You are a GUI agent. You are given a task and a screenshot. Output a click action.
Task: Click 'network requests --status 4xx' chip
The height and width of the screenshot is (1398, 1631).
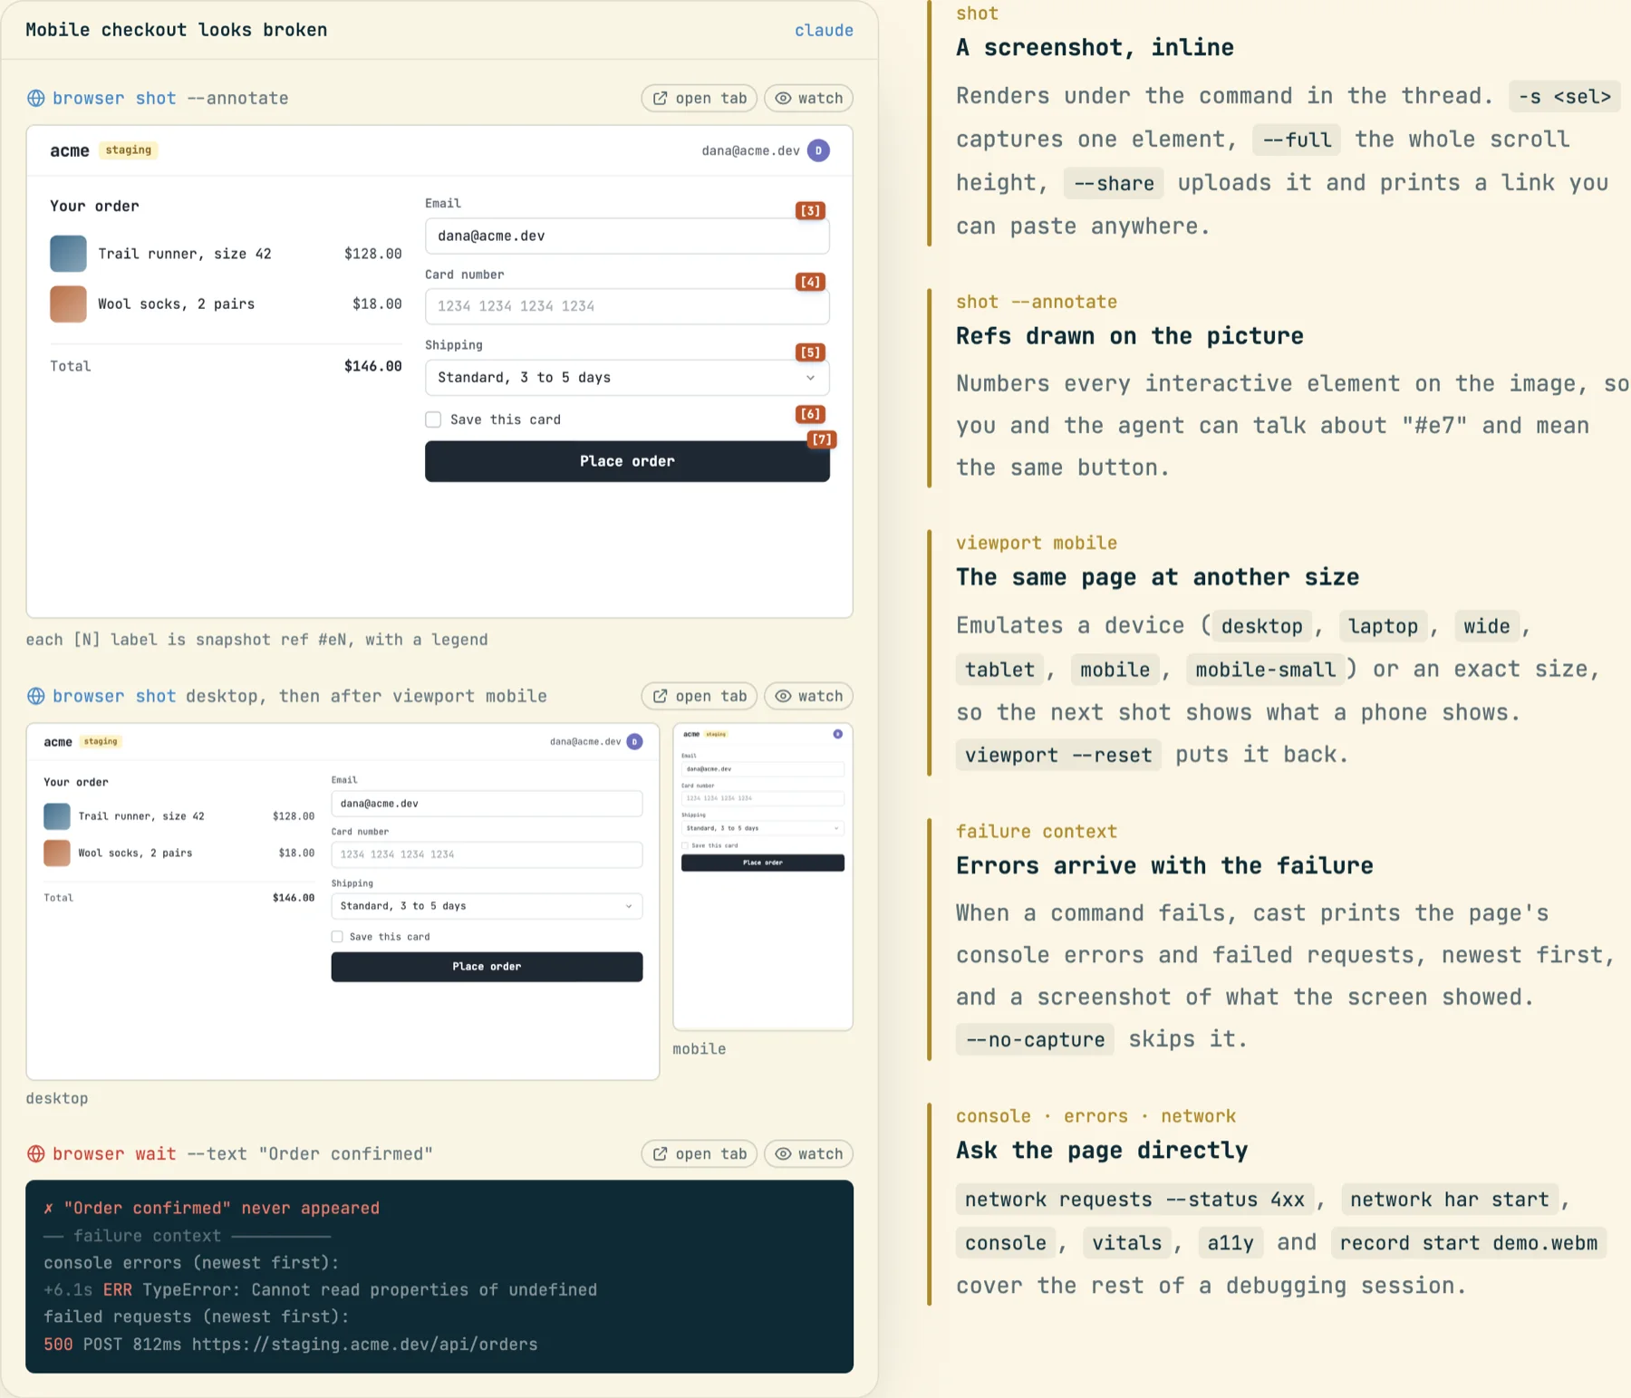(x=1134, y=1200)
